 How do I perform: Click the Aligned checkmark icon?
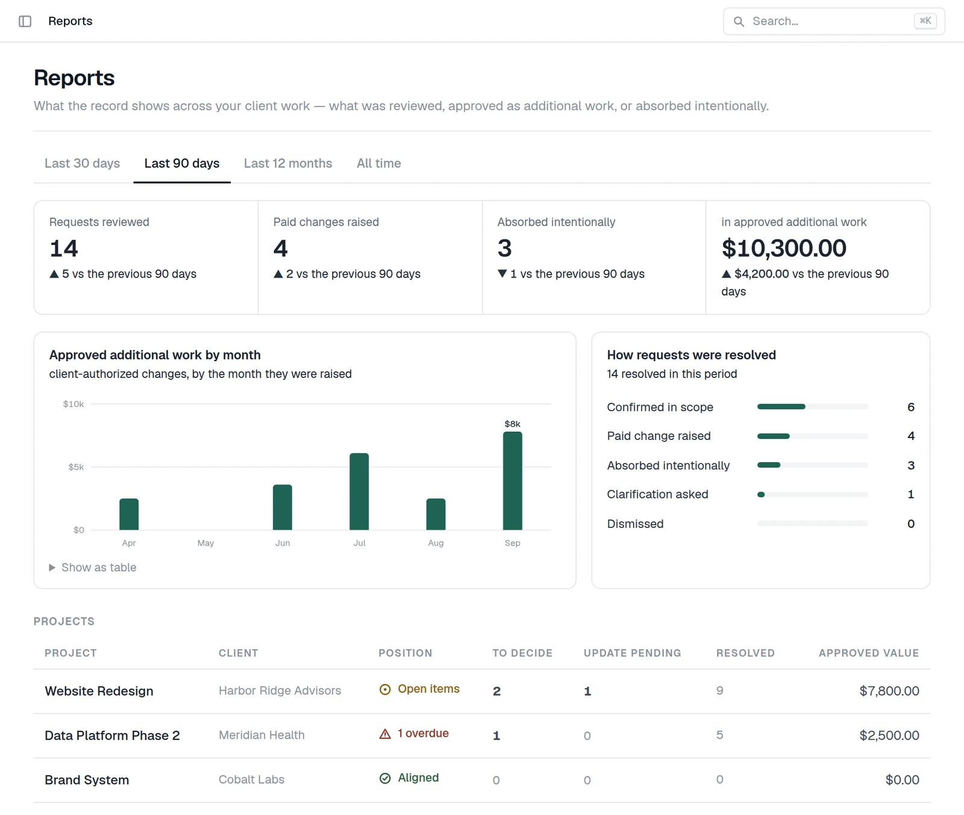click(x=385, y=778)
